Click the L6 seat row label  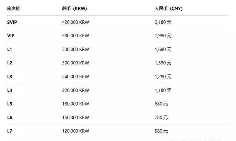click(10, 117)
